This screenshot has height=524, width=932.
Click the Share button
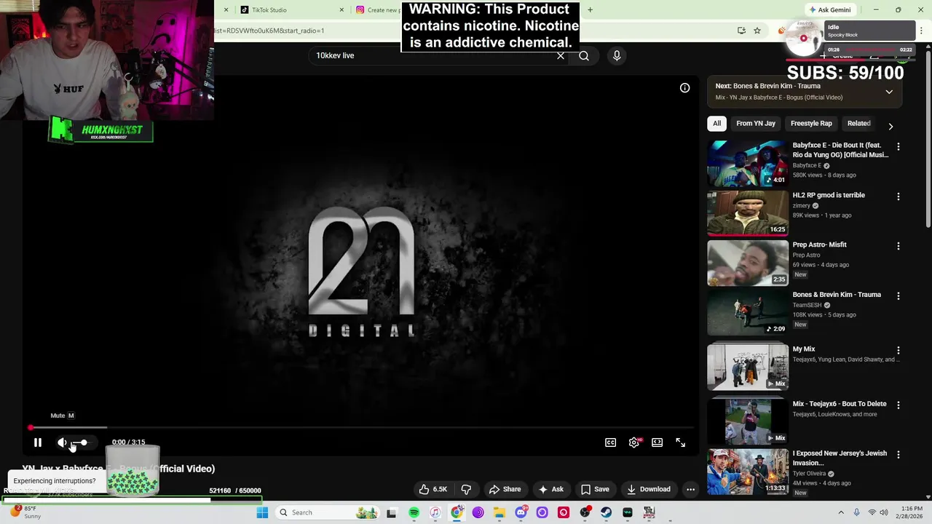[x=505, y=489]
